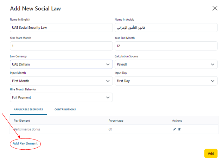Switch to the Contributions tab
Image resolution: width=223 pixels, height=163 pixels.
tap(65, 109)
